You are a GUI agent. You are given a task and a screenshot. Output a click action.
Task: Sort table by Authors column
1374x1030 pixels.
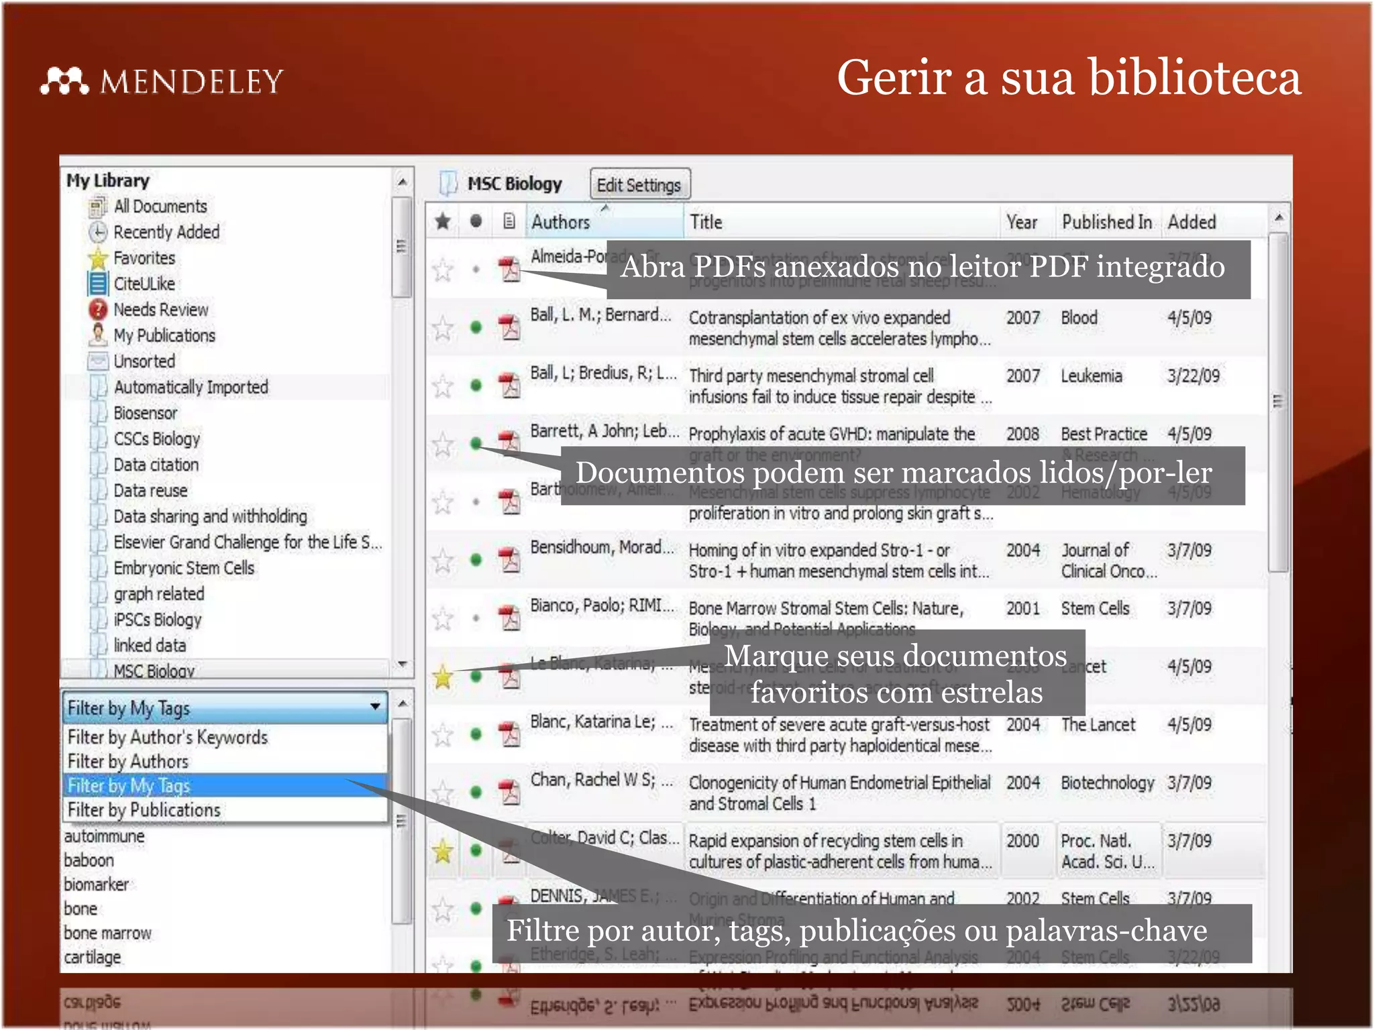pyautogui.click(x=606, y=222)
